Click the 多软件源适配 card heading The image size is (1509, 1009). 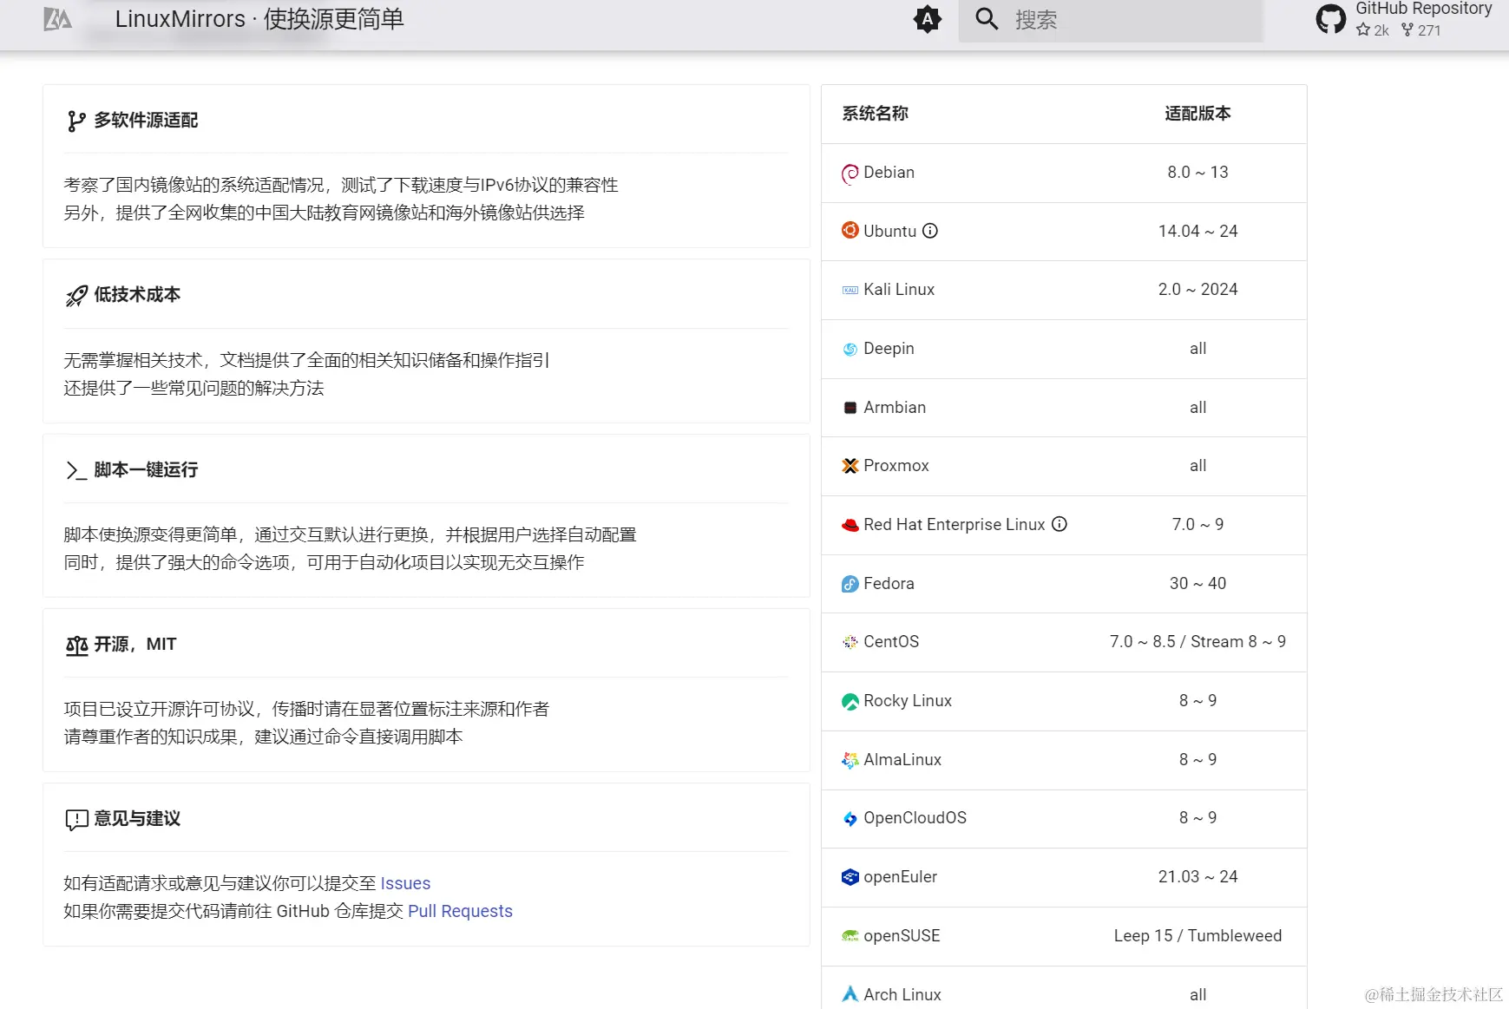click(146, 121)
